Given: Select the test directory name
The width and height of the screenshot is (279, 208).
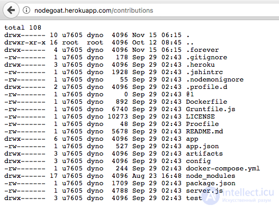Looking at the screenshot, I should 194,198.
